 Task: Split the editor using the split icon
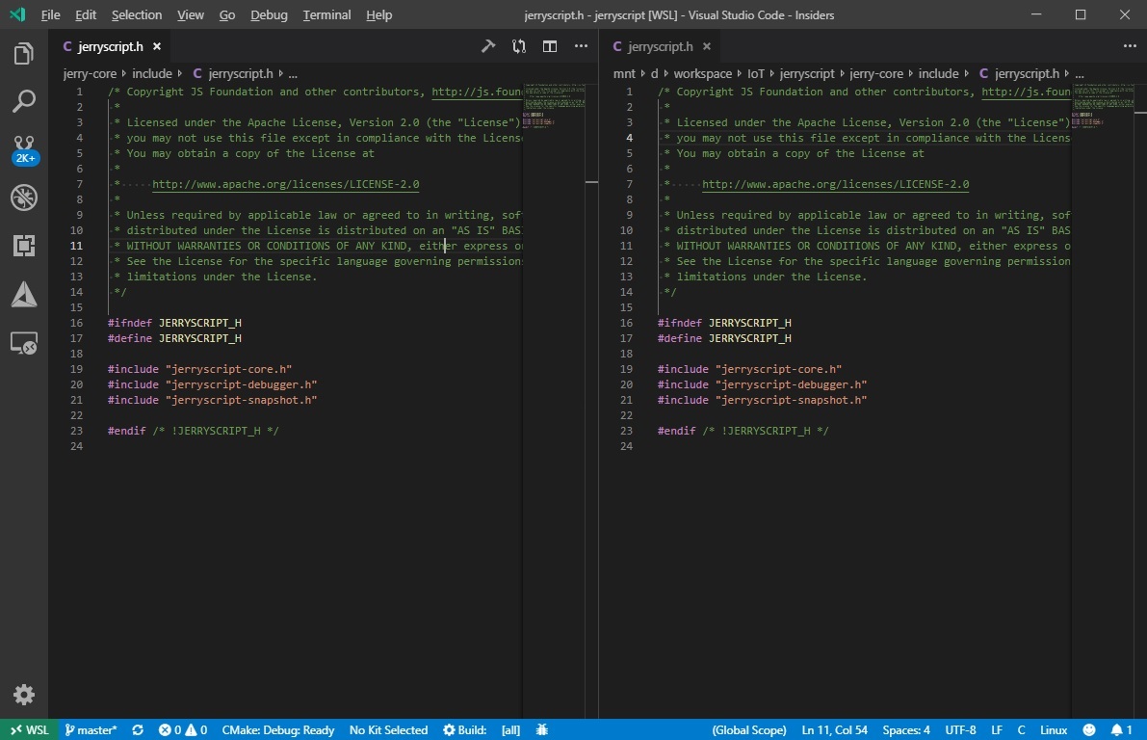point(549,45)
